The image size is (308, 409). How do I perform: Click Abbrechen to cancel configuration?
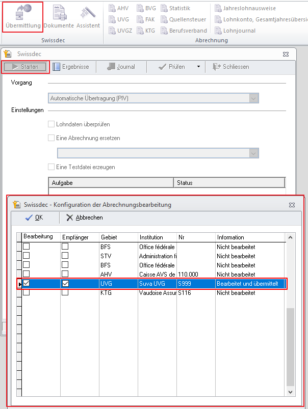coord(85,217)
